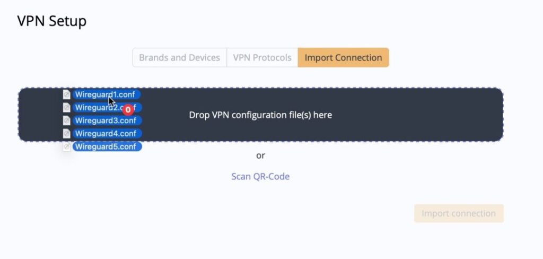
Task: Click the Wireguard5.conf file icon
Action: tap(67, 146)
